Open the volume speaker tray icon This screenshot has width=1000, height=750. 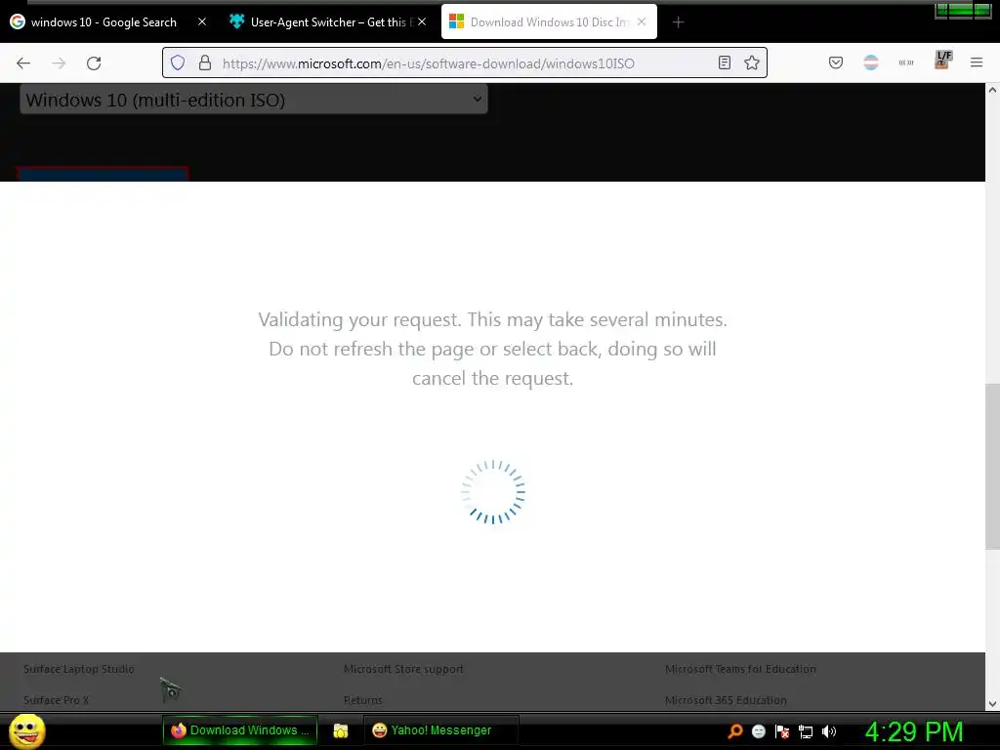point(829,731)
